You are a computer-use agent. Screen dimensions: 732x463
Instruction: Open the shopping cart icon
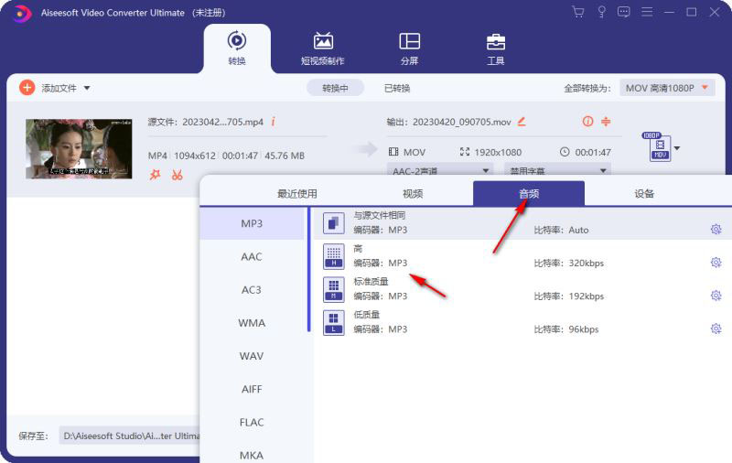pyautogui.click(x=578, y=12)
